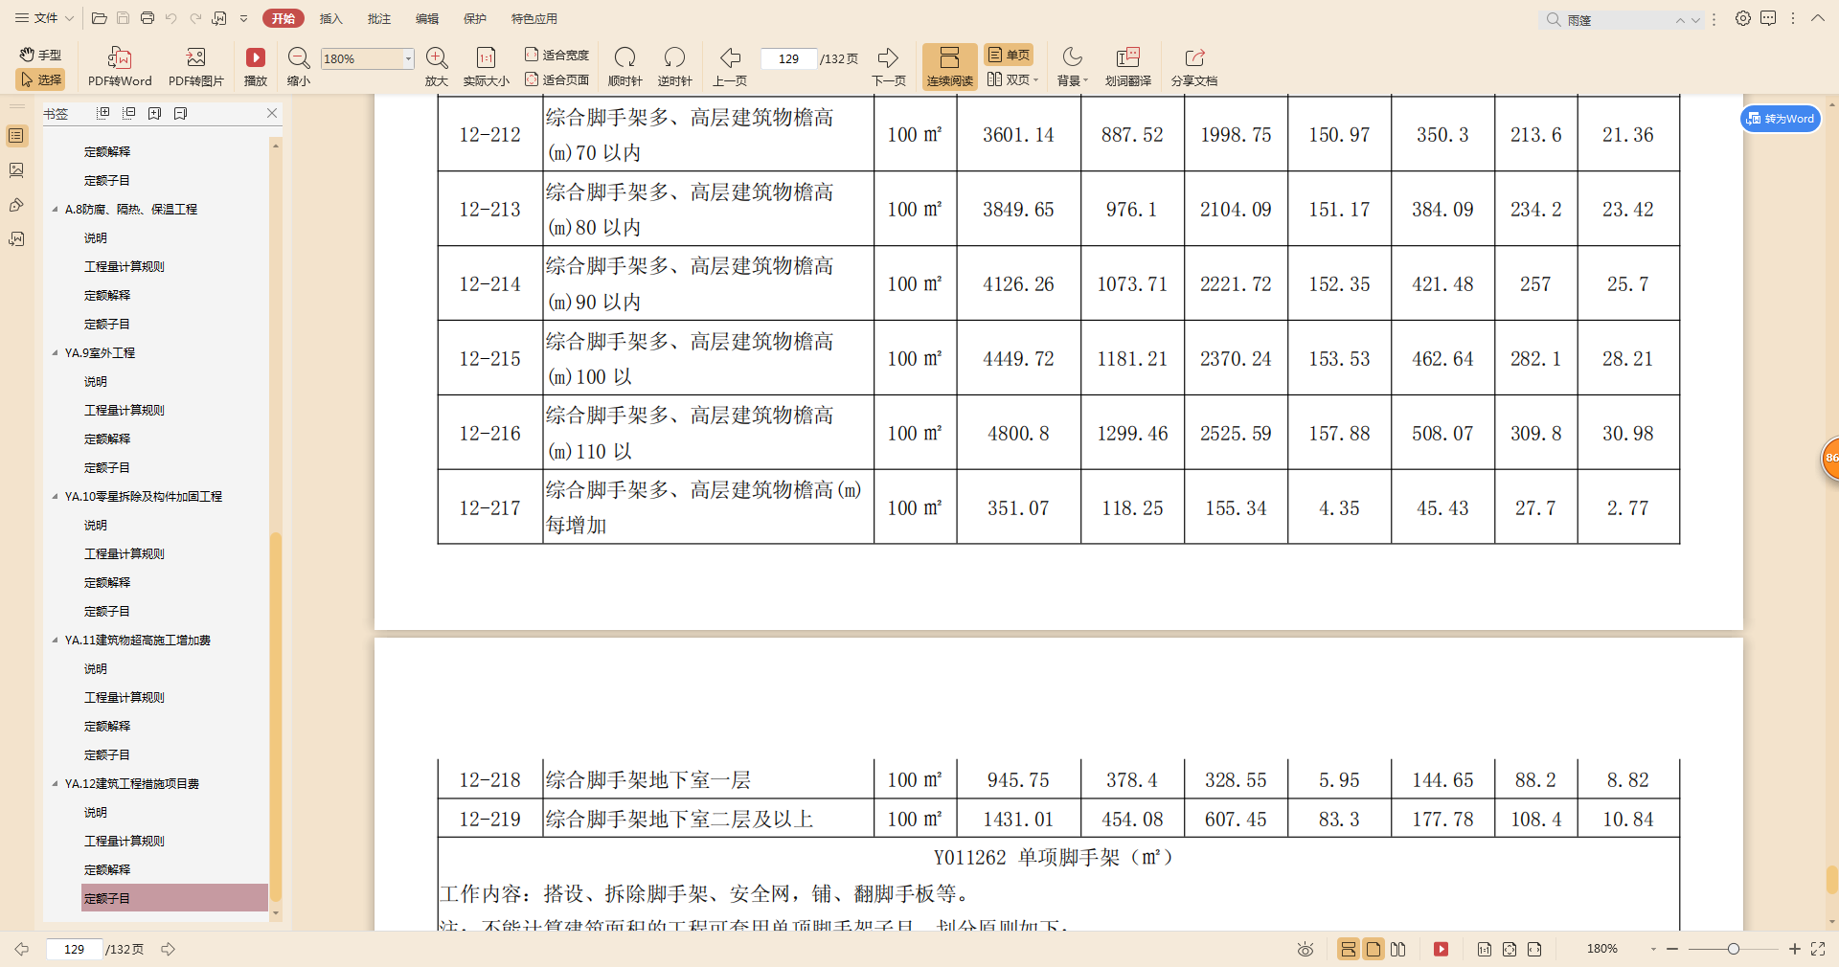This screenshot has height=967, width=1839.
Task: Collapse the YA.11建筑物超高施工增加费 node
Action: (55, 640)
